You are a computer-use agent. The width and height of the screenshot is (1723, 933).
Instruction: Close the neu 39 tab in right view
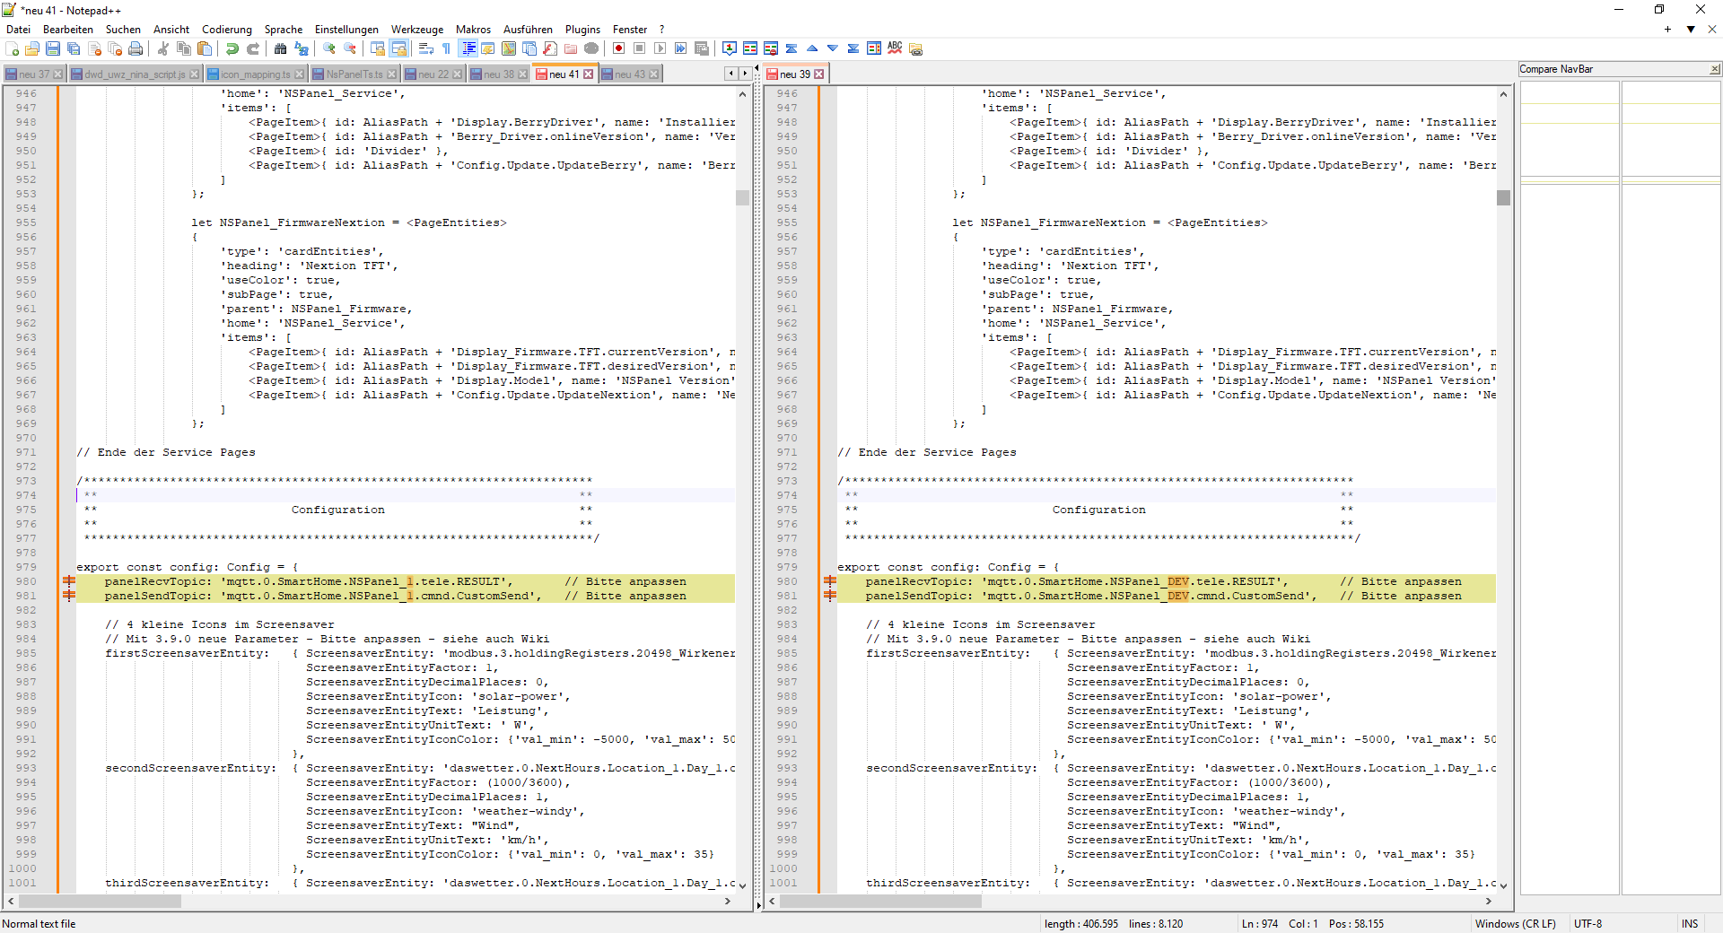pos(819,74)
